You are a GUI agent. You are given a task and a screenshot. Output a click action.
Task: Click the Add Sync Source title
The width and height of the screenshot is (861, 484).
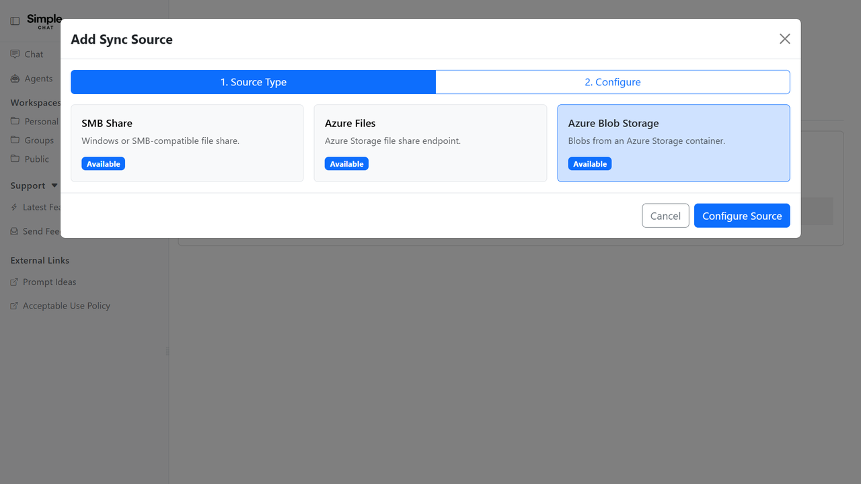coord(122,40)
